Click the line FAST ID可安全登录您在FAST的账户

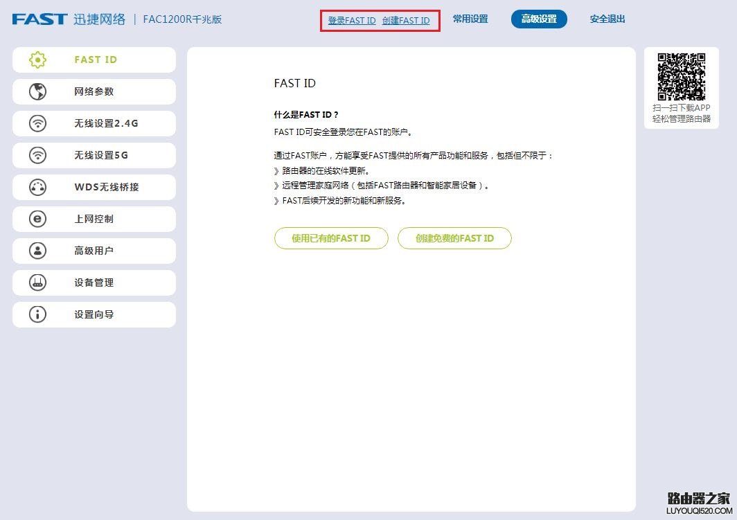(x=343, y=132)
